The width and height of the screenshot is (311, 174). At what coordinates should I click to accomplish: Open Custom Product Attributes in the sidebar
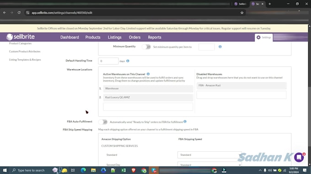25,51
